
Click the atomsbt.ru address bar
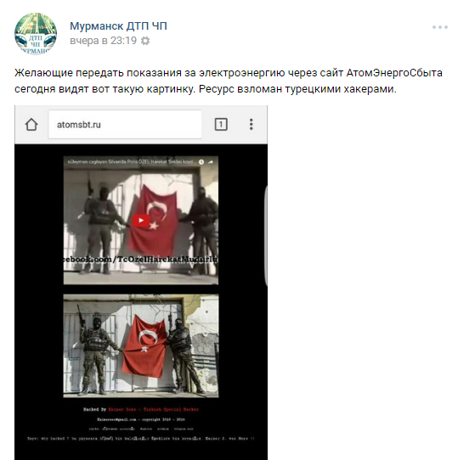pos(125,125)
